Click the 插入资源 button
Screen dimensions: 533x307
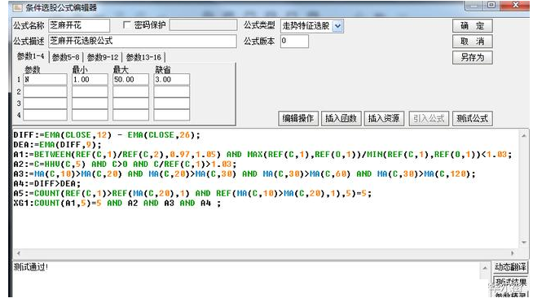pos(384,119)
